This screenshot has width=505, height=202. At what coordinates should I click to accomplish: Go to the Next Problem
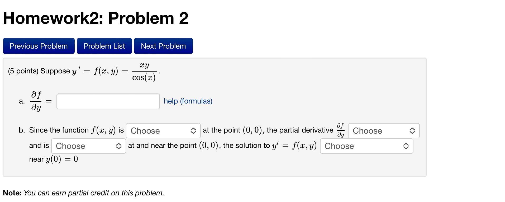163,46
